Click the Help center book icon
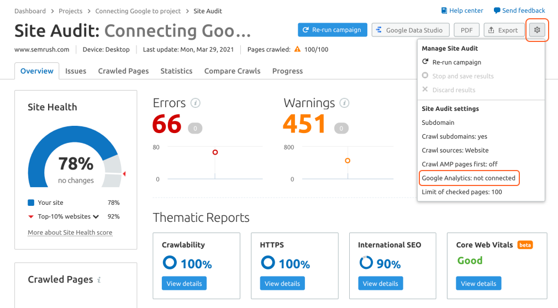Viewport: 558px width, 308px height. pyautogui.click(x=444, y=10)
